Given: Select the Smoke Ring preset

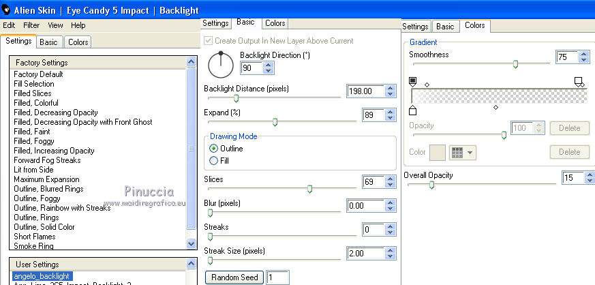Looking at the screenshot, I should (x=33, y=246).
